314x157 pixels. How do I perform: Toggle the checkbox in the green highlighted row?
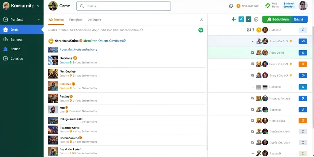(253, 52)
